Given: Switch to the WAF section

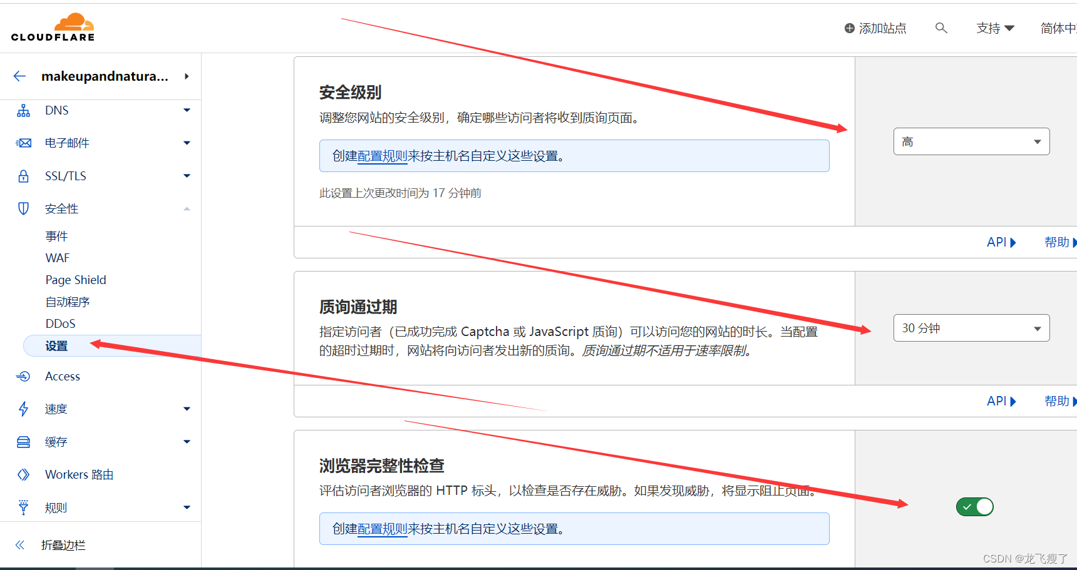Looking at the screenshot, I should pyautogui.click(x=57, y=258).
